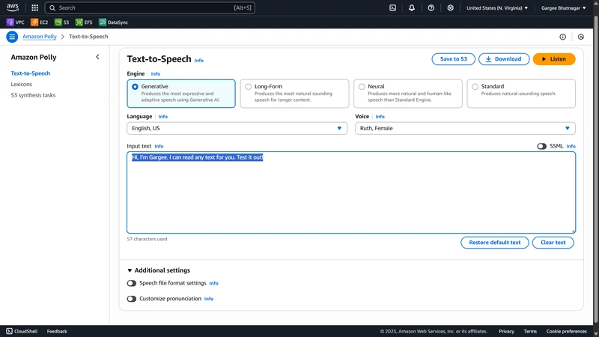Open the region selector United States (N. Virginia)
This screenshot has width=599, height=337.
497,7
